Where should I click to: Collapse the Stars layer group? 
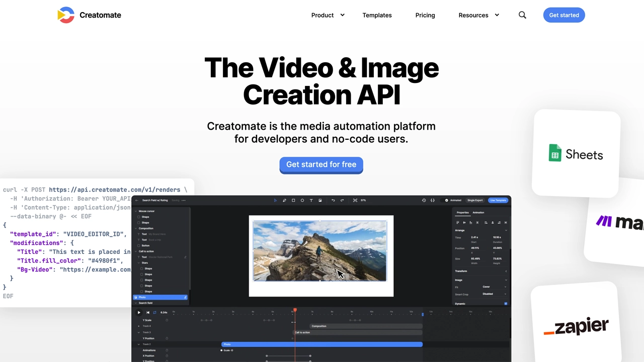click(x=139, y=263)
